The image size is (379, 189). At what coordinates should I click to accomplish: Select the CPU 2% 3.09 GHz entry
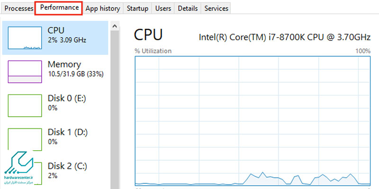55,38
